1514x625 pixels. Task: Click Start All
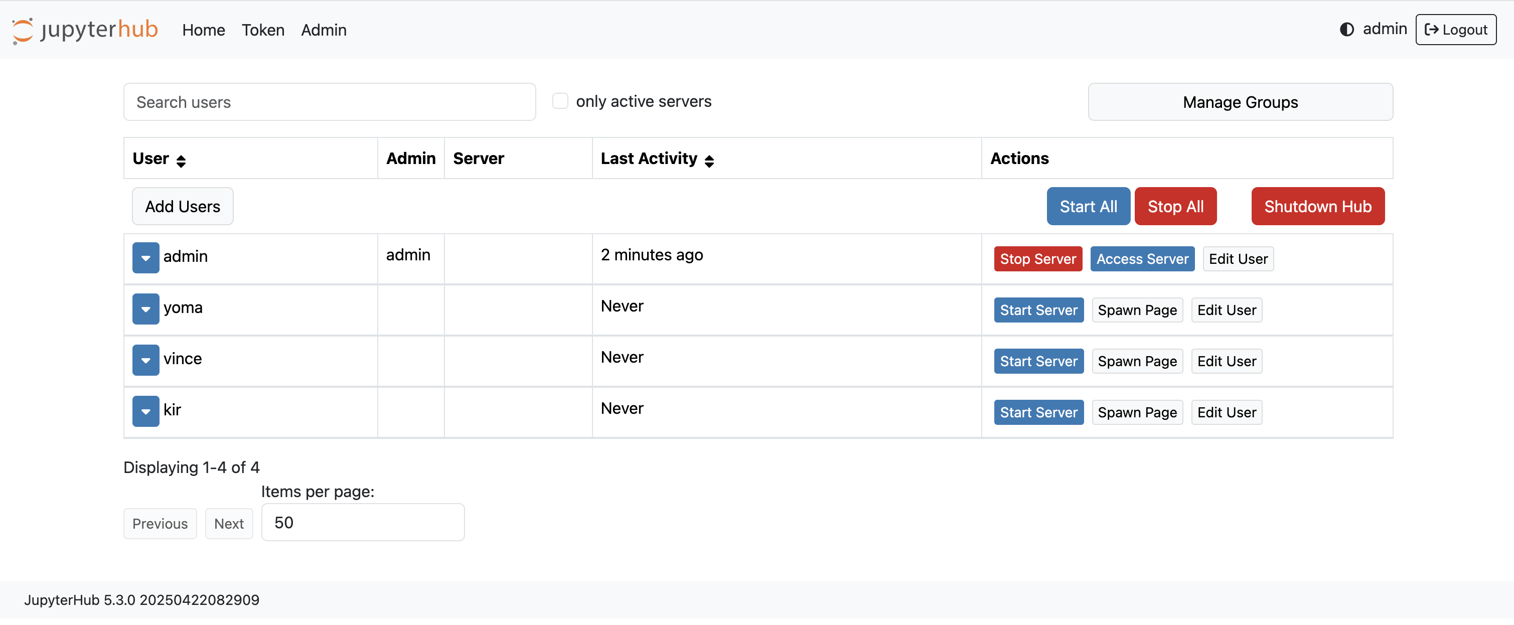pos(1089,206)
